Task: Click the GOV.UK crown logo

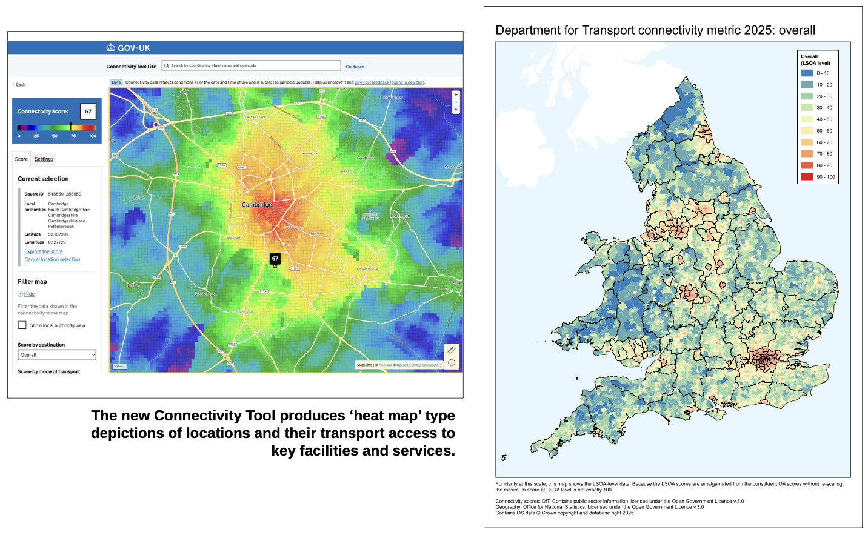Action: [x=111, y=48]
